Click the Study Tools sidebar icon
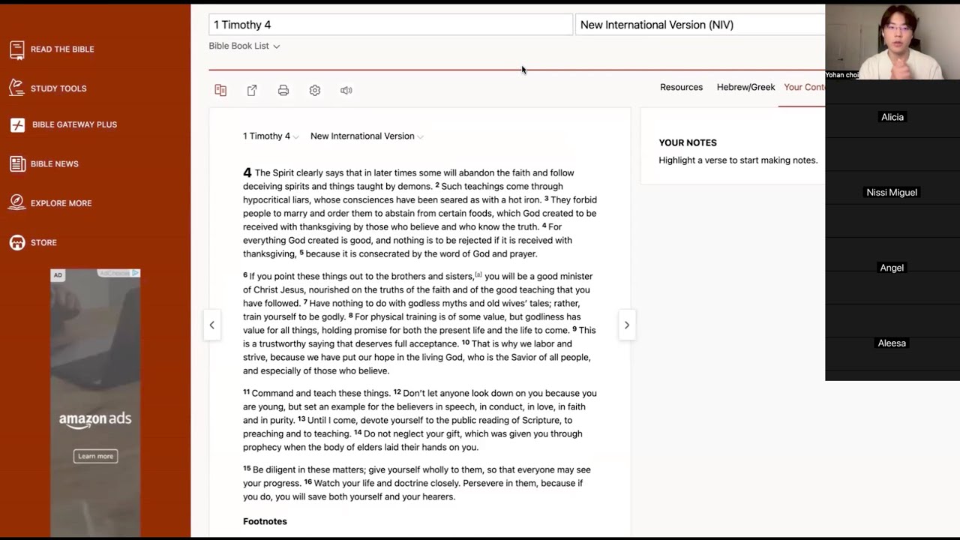Viewport: 960px width, 540px height. tap(17, 88)
